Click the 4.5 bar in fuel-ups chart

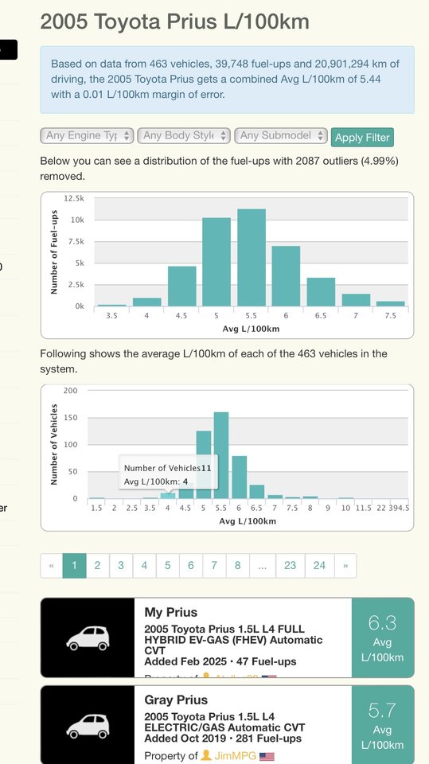click(181, 286)
